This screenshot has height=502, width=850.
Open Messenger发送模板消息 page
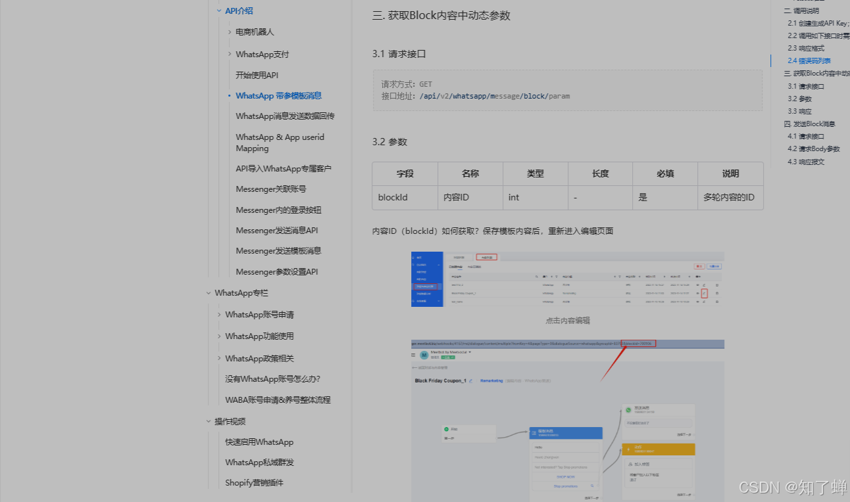(279, 251)
